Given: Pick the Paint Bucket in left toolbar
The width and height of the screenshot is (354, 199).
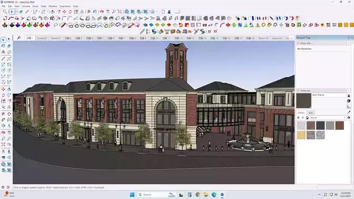Looking at the screenshot, I should coord(3,46).
